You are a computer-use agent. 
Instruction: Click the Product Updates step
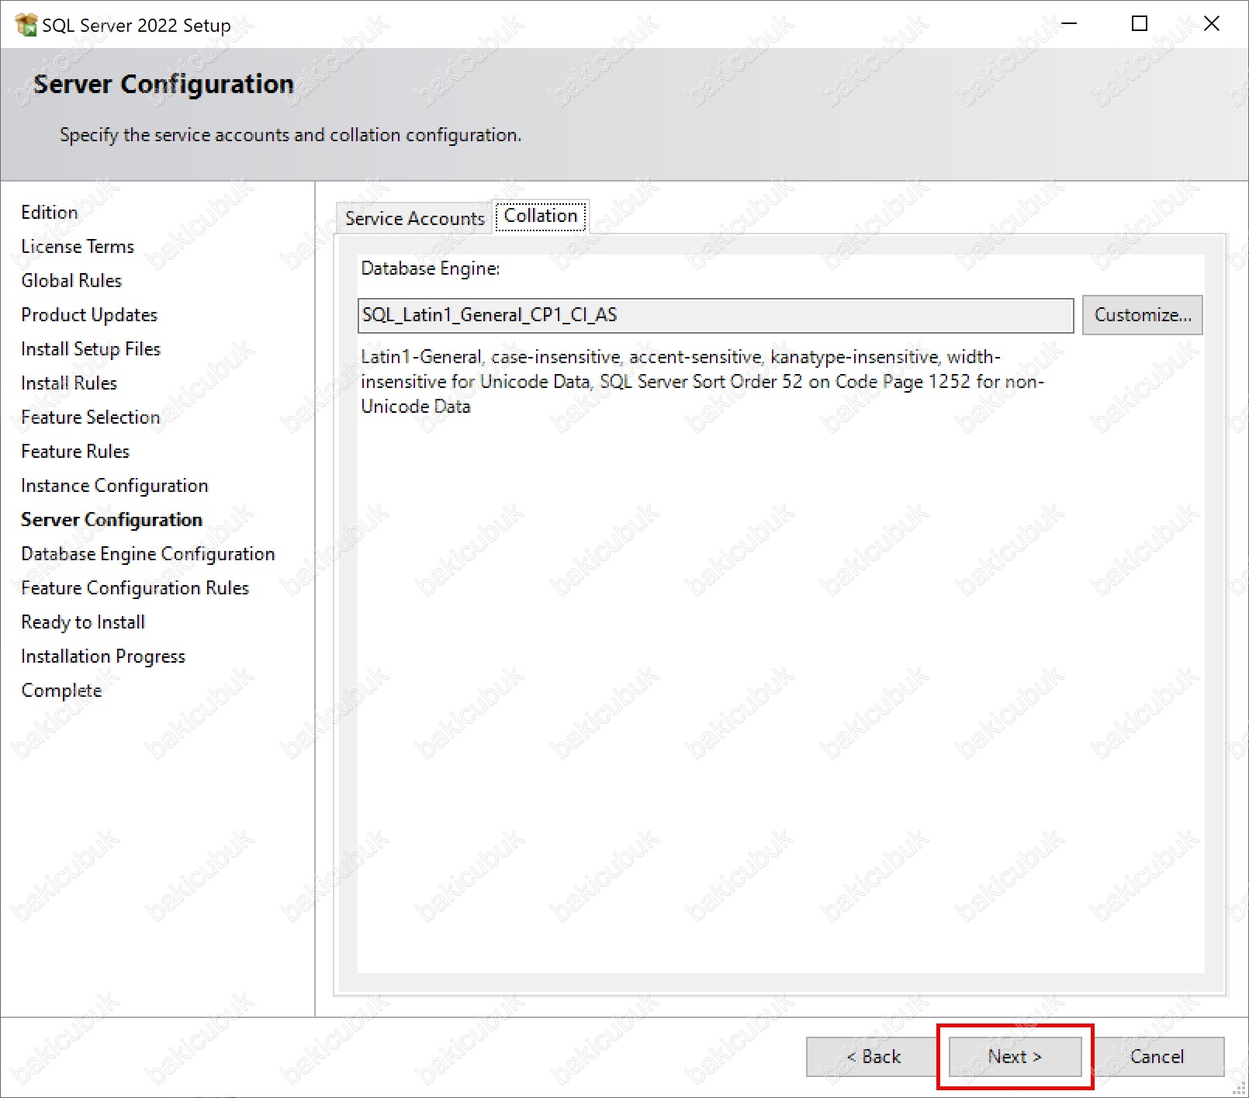click(x=89, y=315)
